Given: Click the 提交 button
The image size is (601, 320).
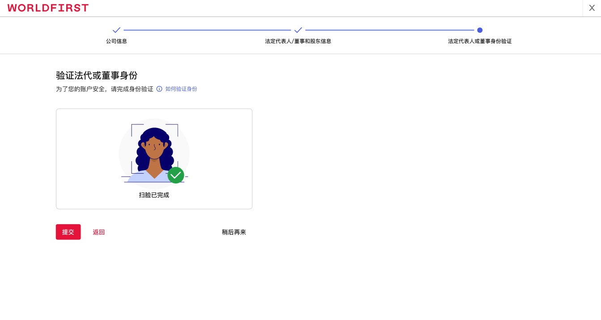Looking at the screenshot, I should click(x=68, y=232).
